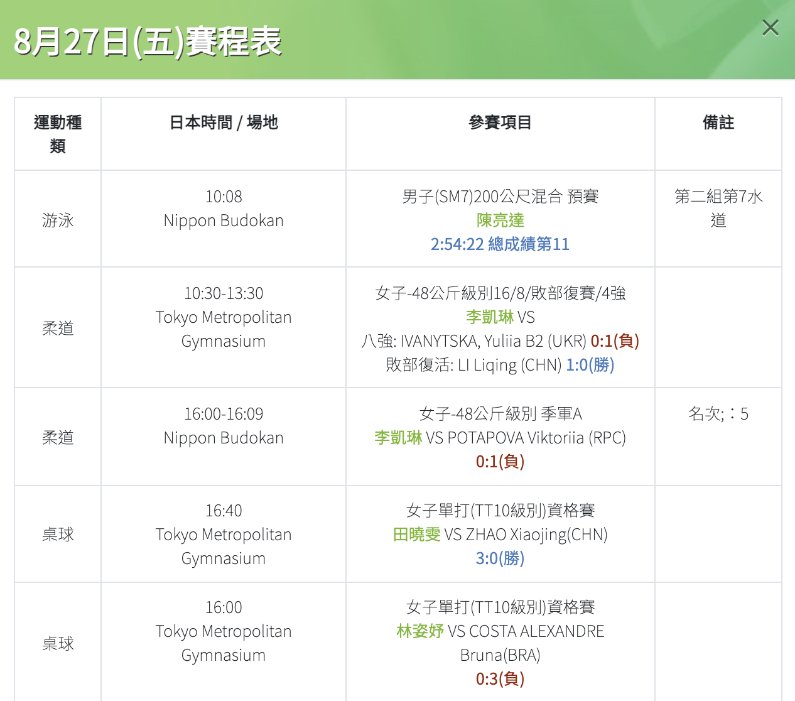Click the 16:00-16:09 Nippon Budokan cell
The height and width of the screenshot is (701, 795).
(224, 426)
